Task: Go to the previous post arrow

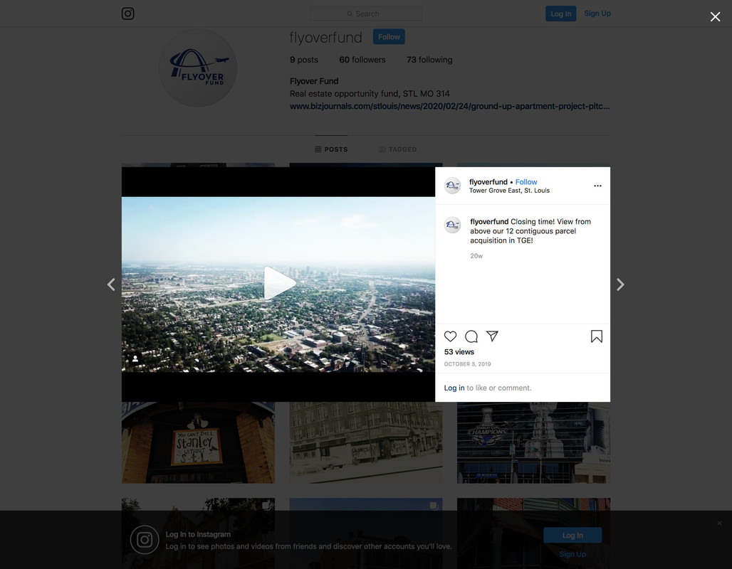Action: pos(111,284)
